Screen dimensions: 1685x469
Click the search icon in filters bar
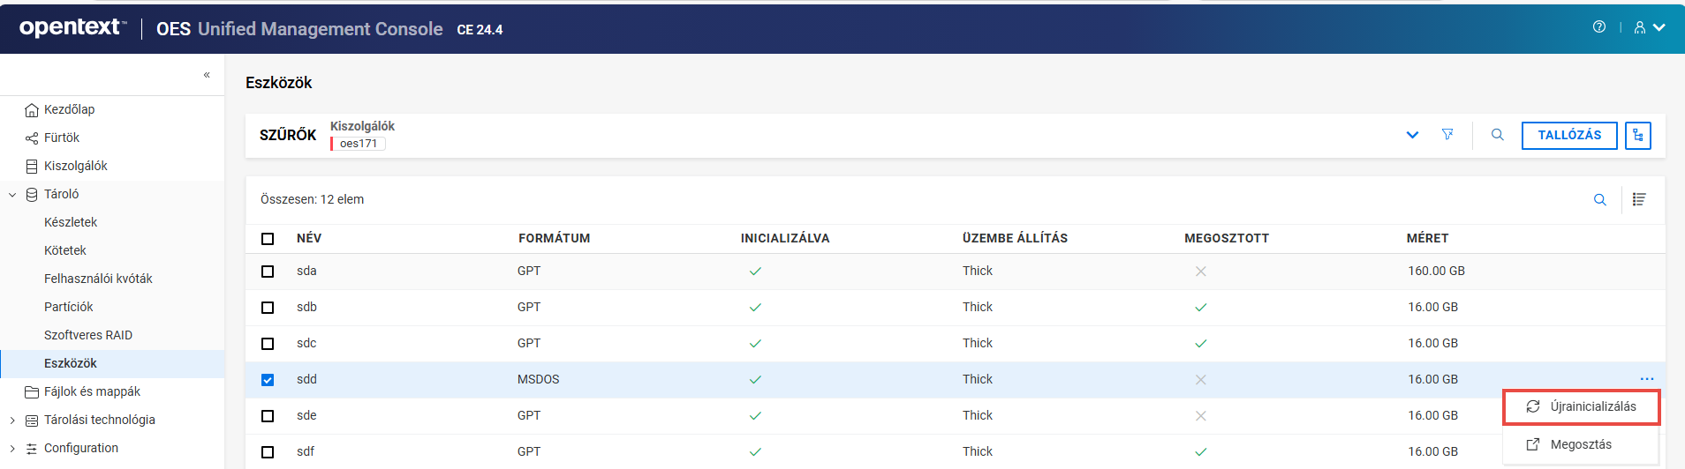point(1497,135)
